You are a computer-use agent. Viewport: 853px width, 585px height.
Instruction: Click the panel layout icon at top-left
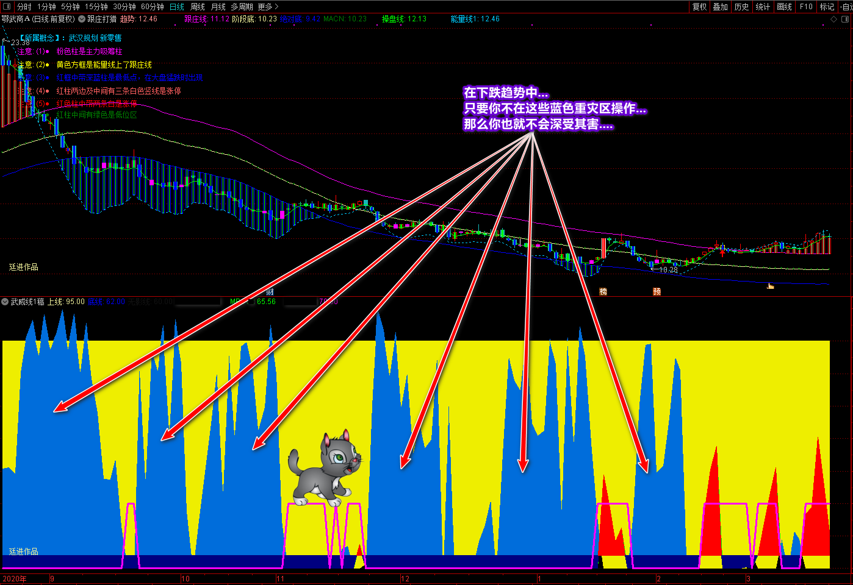pos(7,7)
